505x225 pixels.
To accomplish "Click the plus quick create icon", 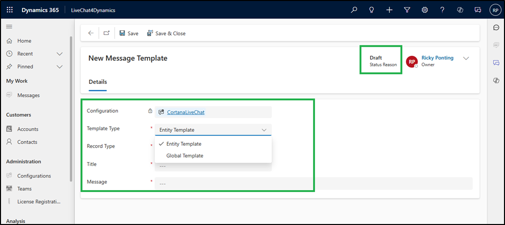I will click(389, 10).
